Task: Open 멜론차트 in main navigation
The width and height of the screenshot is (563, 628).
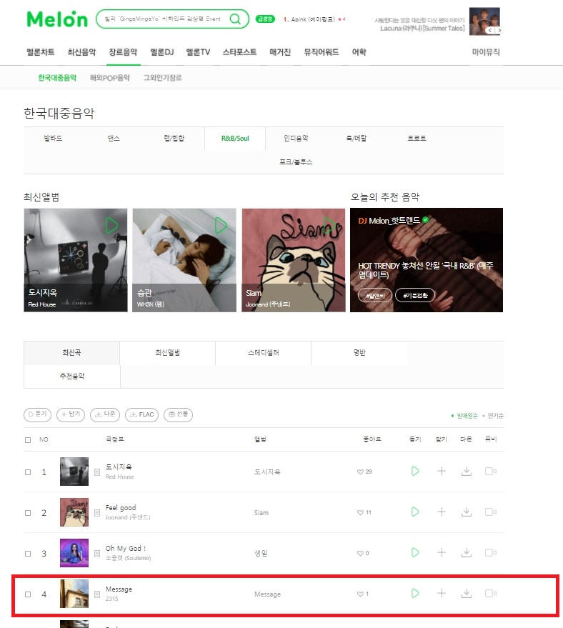Action: [x=41, y=52]
